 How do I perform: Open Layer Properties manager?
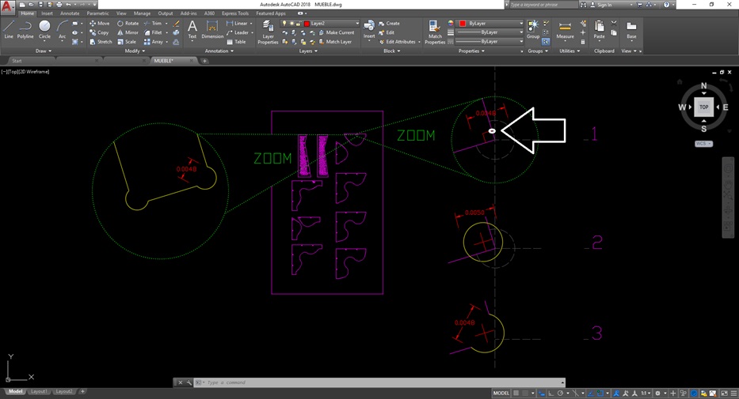coord(268,32)
